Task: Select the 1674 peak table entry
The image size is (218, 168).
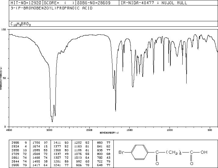Action: click(x=40, y=146)
